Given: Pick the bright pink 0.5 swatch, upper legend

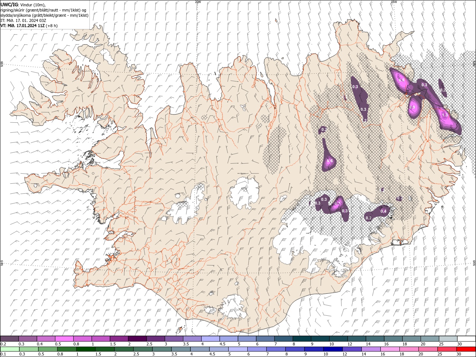Looking at the screenshot, I should (64, 339).
